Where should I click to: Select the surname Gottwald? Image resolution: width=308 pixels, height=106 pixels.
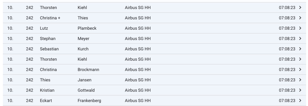pos(86,90)
